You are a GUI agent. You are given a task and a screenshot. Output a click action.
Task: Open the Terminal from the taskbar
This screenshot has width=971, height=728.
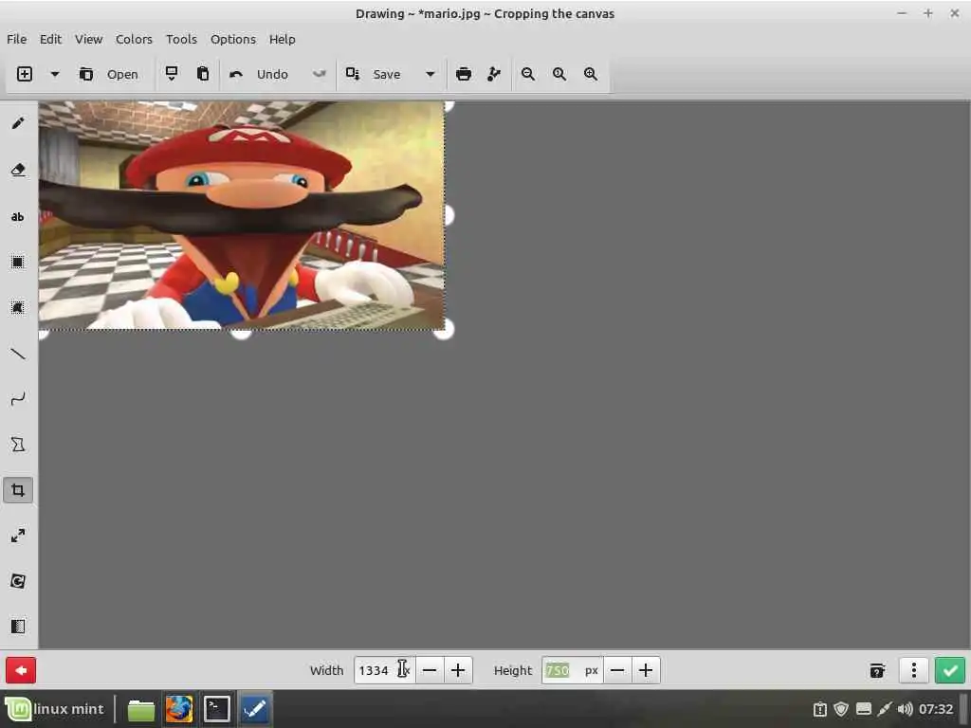coord(217,709)
